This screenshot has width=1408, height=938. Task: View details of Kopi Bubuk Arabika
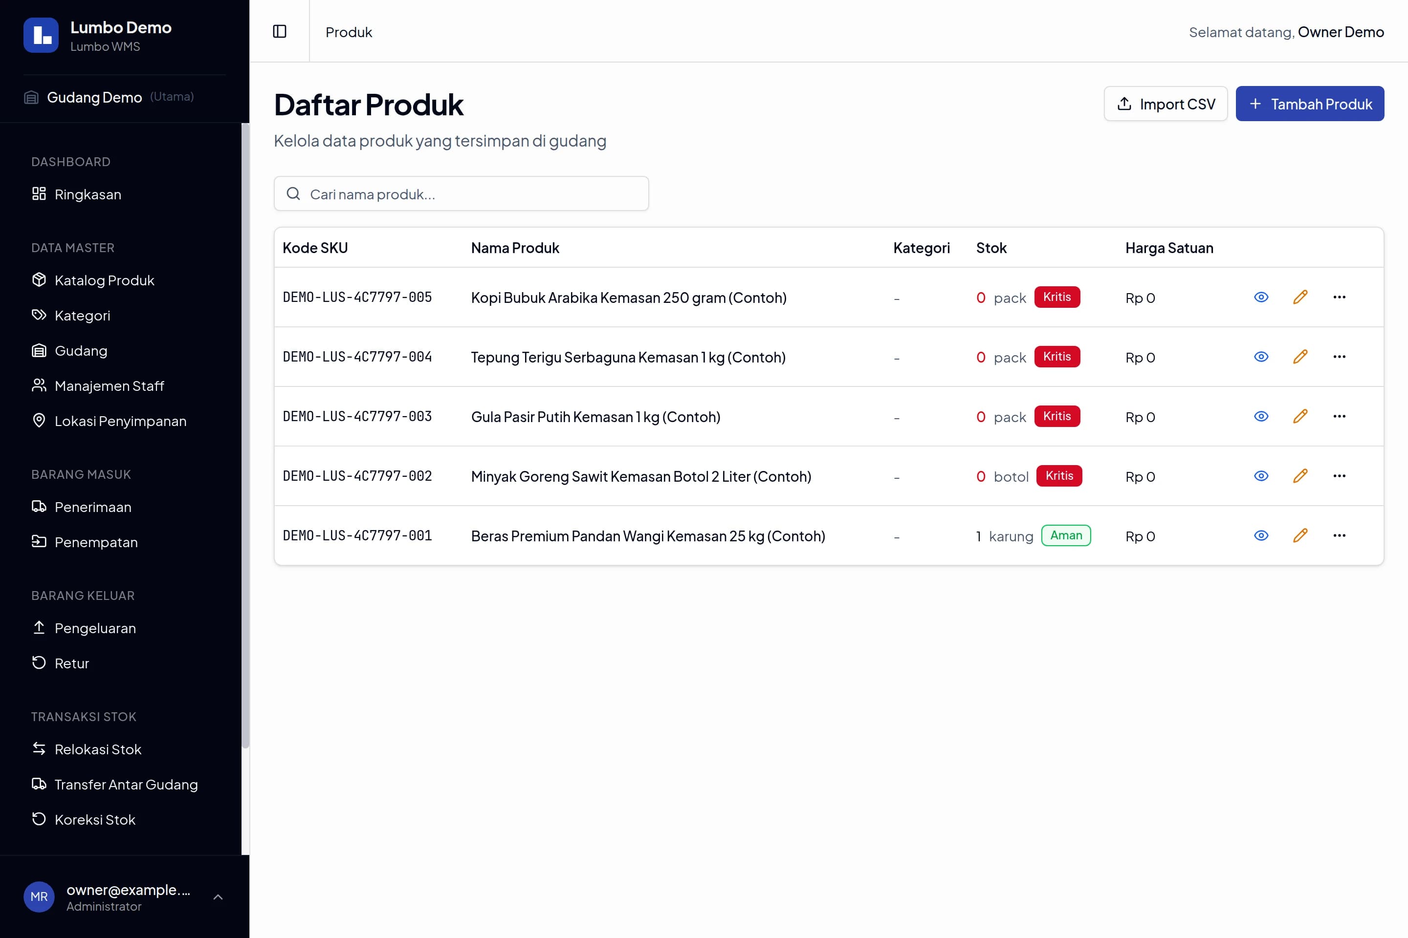[x=1261, y=298]
